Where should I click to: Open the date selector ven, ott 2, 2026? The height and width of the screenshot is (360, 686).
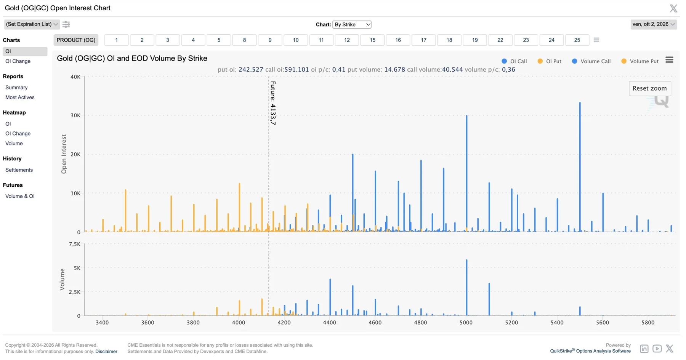click(654, 24)
